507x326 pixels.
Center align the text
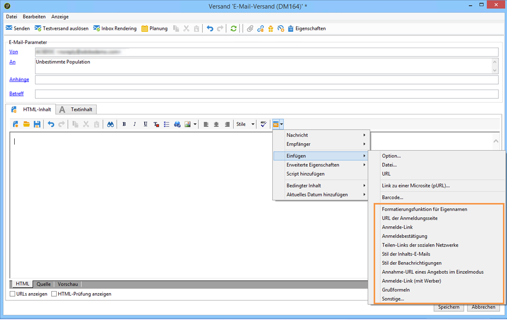point(216,124)
